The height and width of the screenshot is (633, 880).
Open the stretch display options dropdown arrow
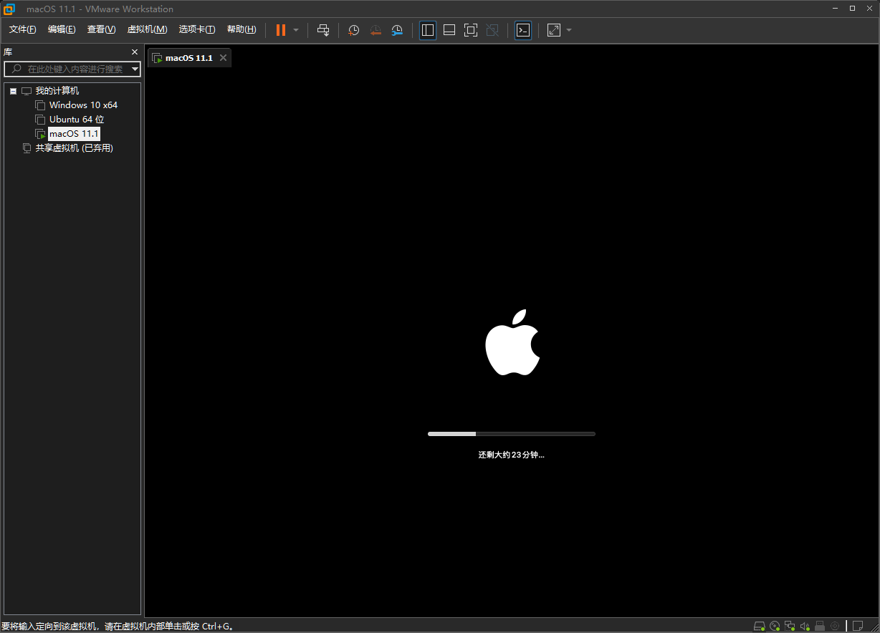point(569,30)
